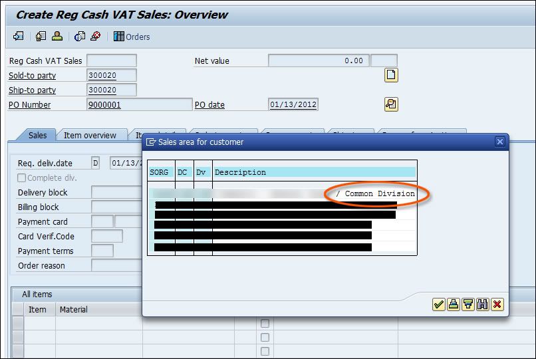The height and width of the screenshot is (359, 536).
Task: Click the green checkmark confirm icon in dialog
Action: pos(438,304)
